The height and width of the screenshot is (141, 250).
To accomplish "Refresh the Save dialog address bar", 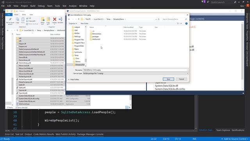I will click(x=159, y=19).
